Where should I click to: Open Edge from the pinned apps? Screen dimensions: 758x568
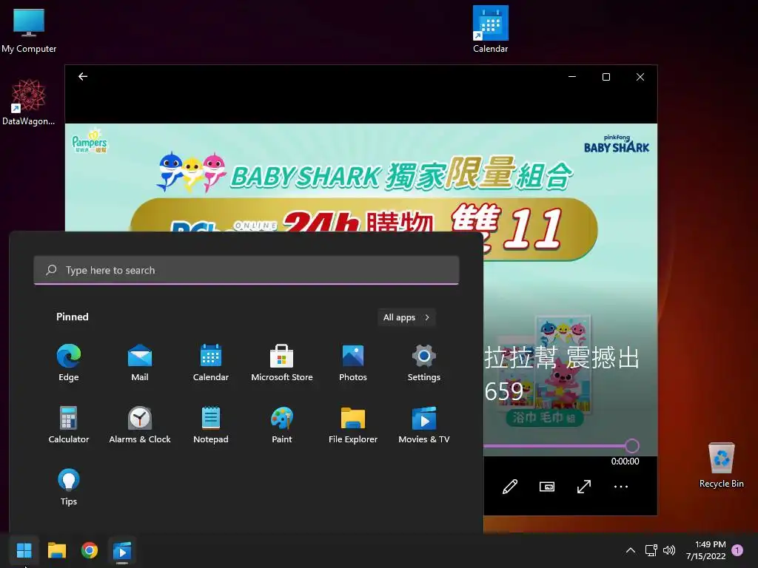[x=69, y=362]
